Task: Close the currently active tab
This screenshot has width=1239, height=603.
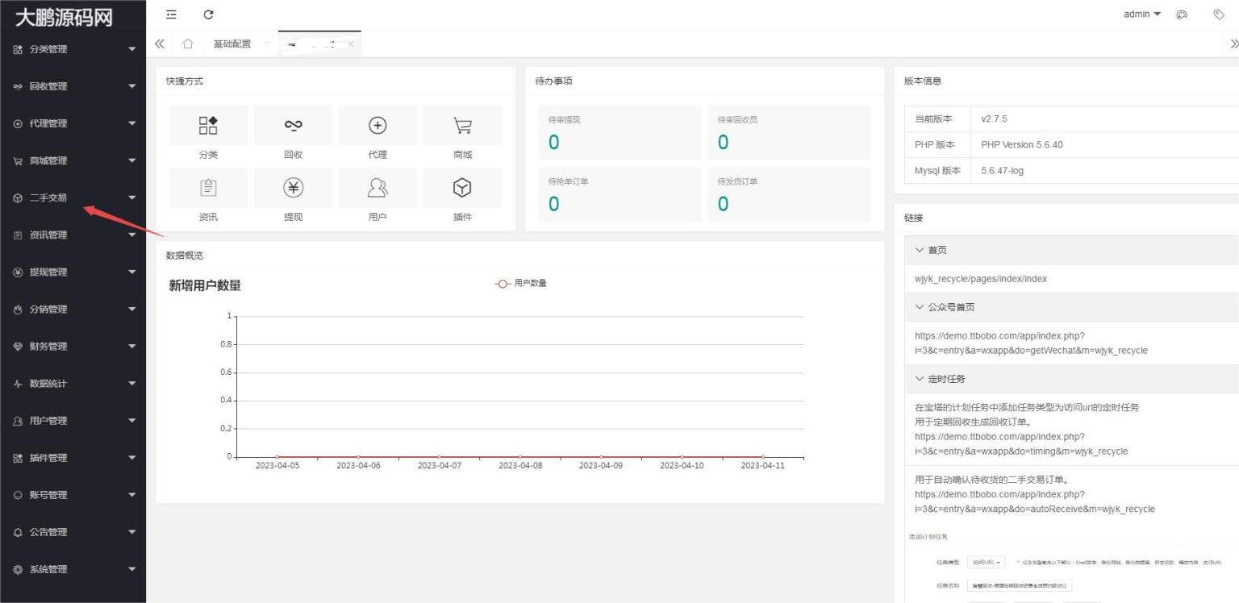Action: (x=351, y=44)
